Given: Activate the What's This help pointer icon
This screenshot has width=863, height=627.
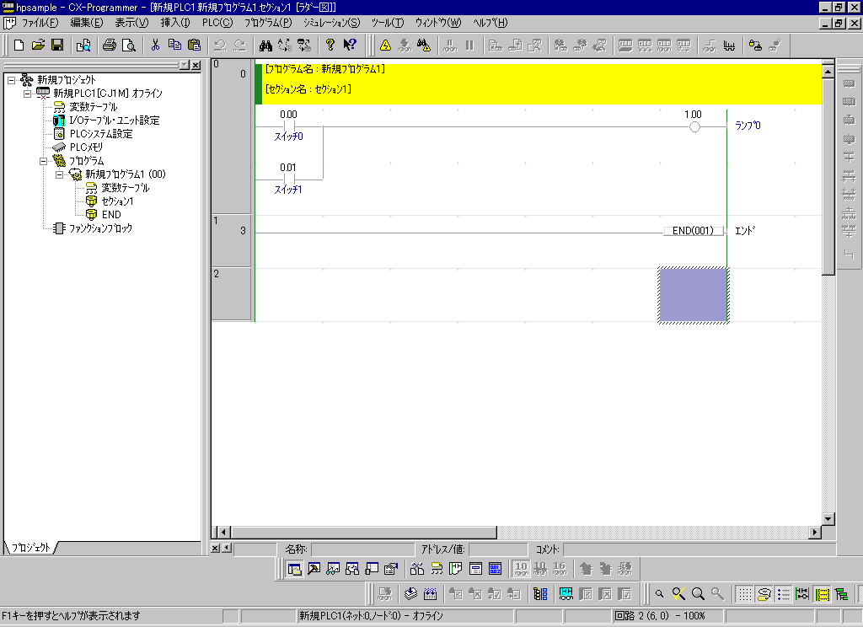Looking at the screenshot, I should (350, 46).
